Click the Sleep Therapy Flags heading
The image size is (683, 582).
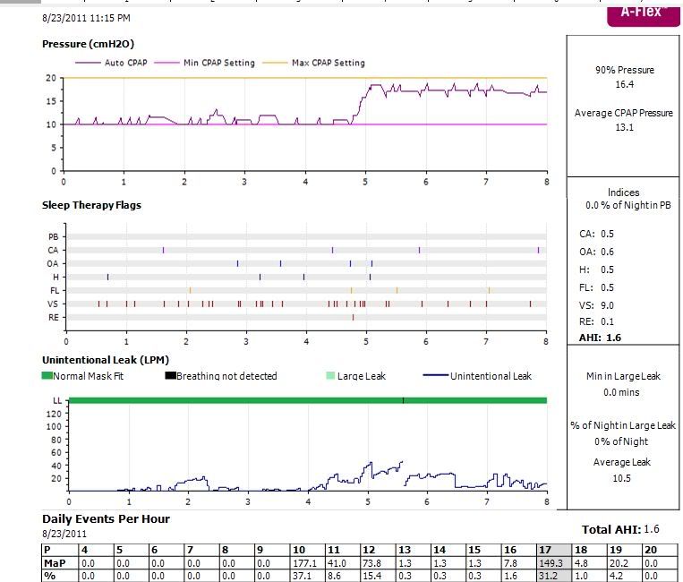click(x=91, y=205)
